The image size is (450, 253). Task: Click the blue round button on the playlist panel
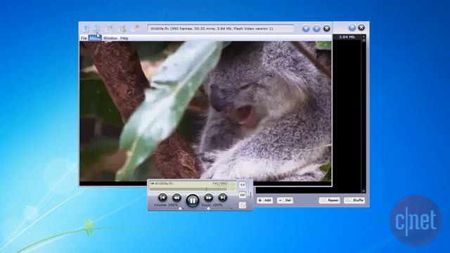click(352, 27)
